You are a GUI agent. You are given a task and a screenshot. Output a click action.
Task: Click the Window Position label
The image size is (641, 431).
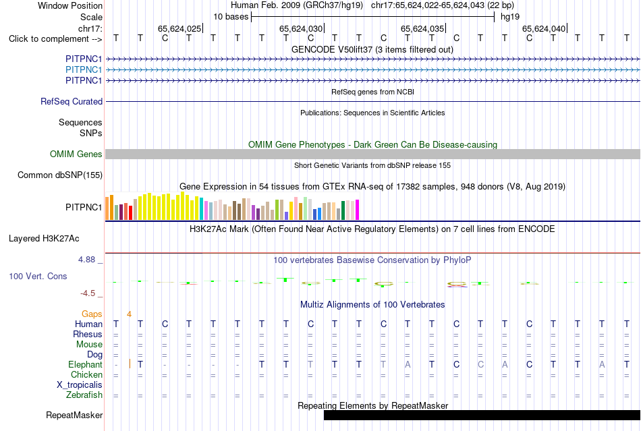click(70, 5)
